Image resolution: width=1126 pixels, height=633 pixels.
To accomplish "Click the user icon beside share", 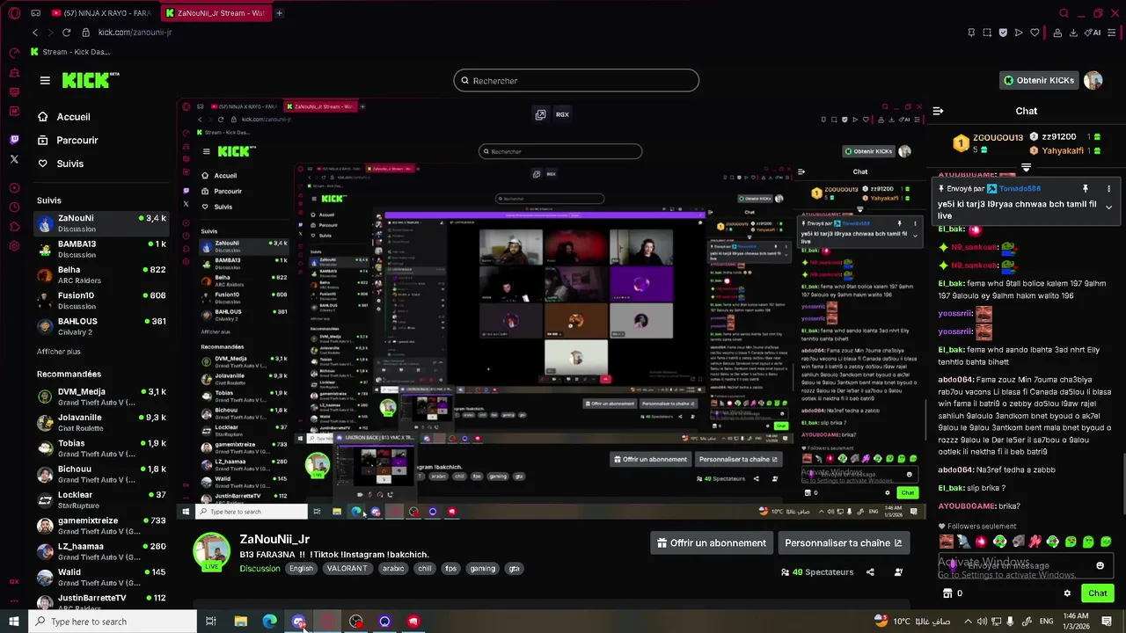I will pyautogui.click(x=898, y=572).
